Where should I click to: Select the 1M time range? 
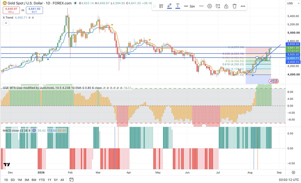click(x=20, y=180)
